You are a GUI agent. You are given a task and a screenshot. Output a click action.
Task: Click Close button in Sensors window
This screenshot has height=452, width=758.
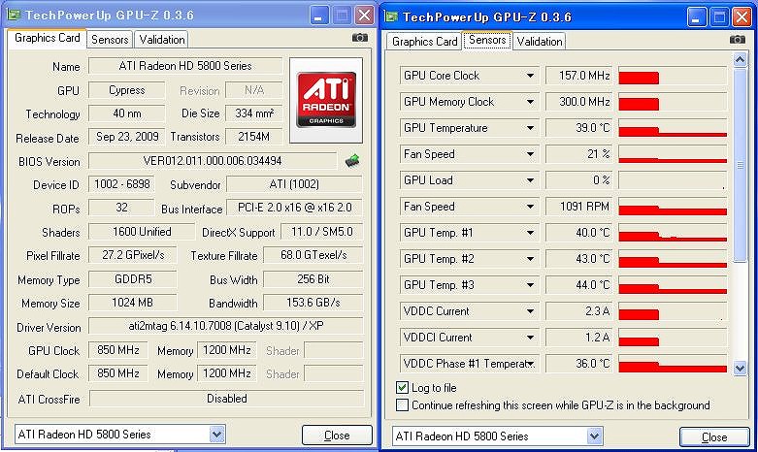point(714,437)
